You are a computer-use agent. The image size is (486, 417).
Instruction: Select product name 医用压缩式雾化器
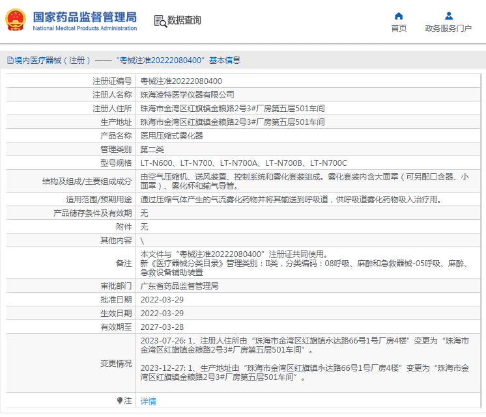click(x=171, y=135)
